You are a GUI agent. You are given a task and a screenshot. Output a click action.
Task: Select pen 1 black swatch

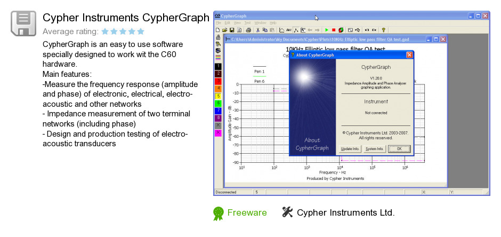click(x=218, y=67)
